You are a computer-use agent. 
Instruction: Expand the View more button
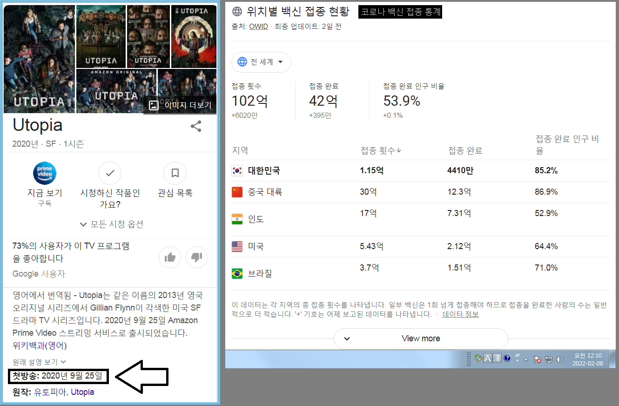click(x=421, y=338)
